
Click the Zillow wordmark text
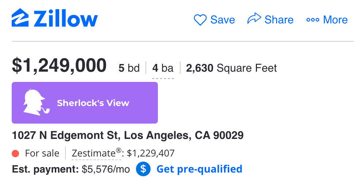pos(66,18)
